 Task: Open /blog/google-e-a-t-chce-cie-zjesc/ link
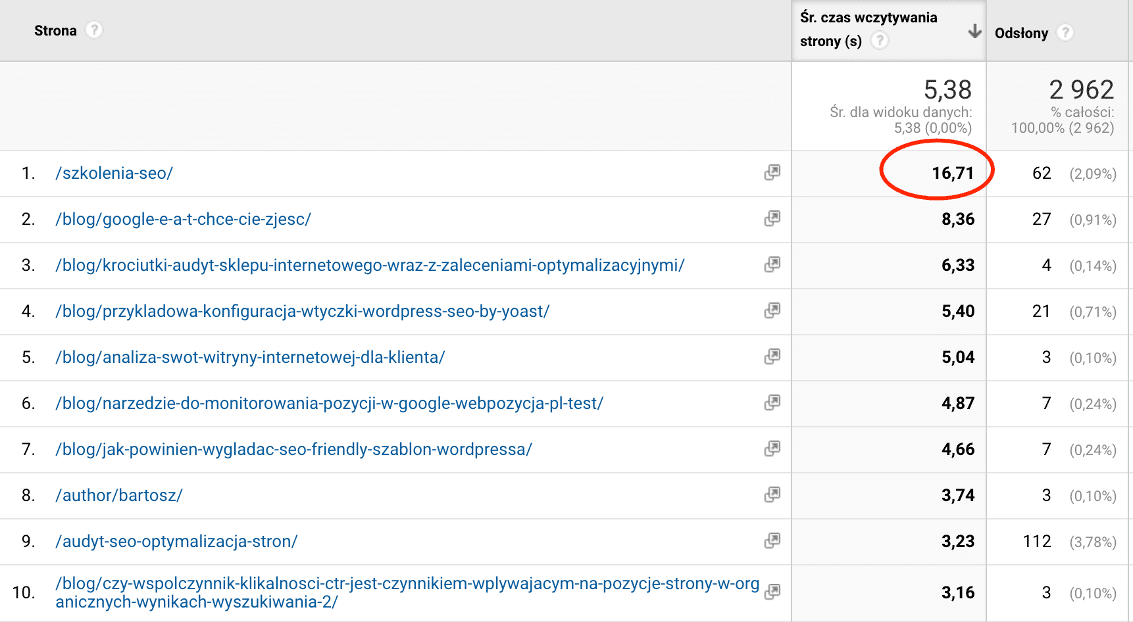point(183,220)
